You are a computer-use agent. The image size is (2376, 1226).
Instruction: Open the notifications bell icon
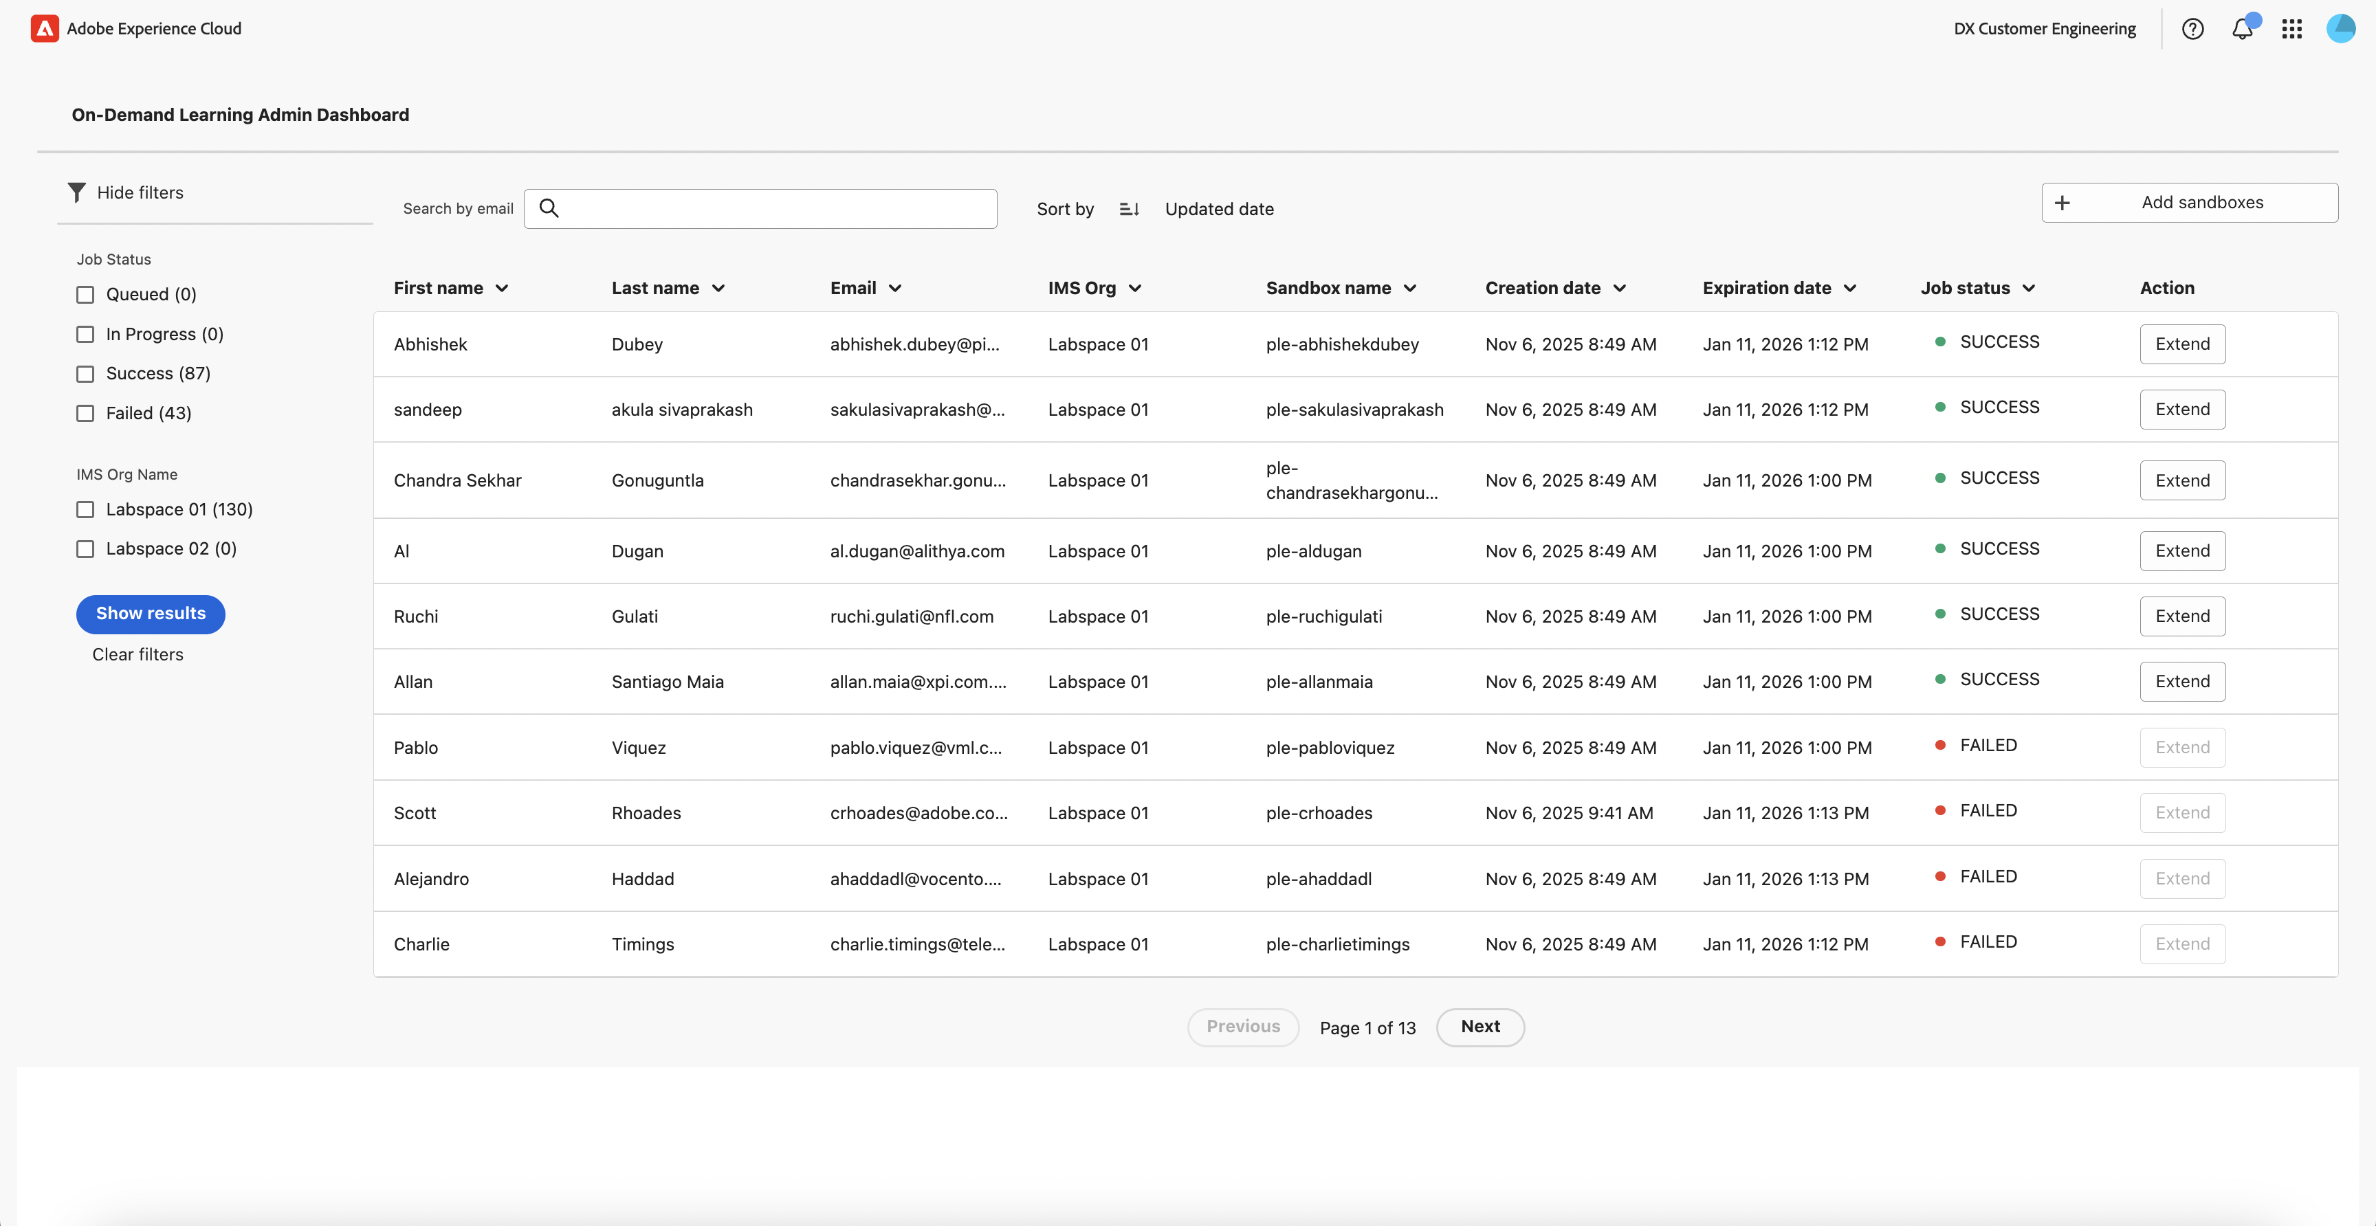(x=2242, y=29)
